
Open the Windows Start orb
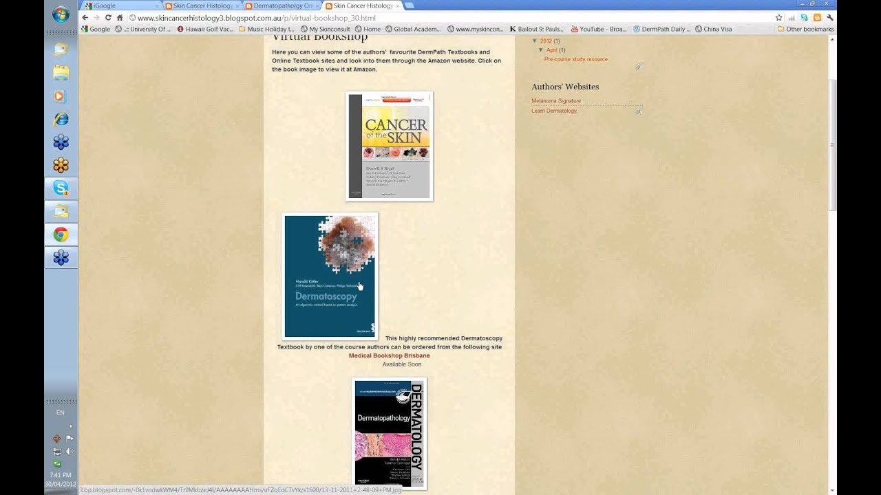61,14
